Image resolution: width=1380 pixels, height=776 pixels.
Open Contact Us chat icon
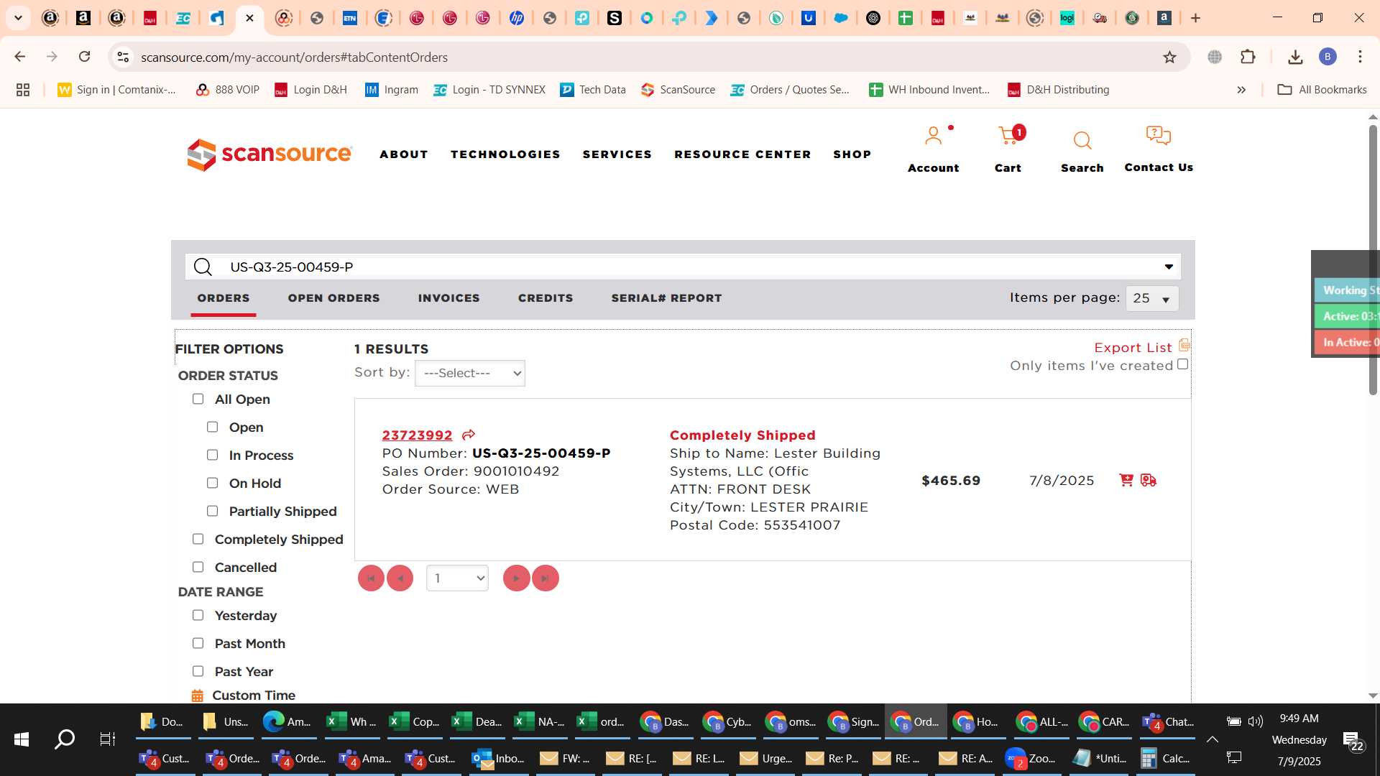pos(1158,136)
